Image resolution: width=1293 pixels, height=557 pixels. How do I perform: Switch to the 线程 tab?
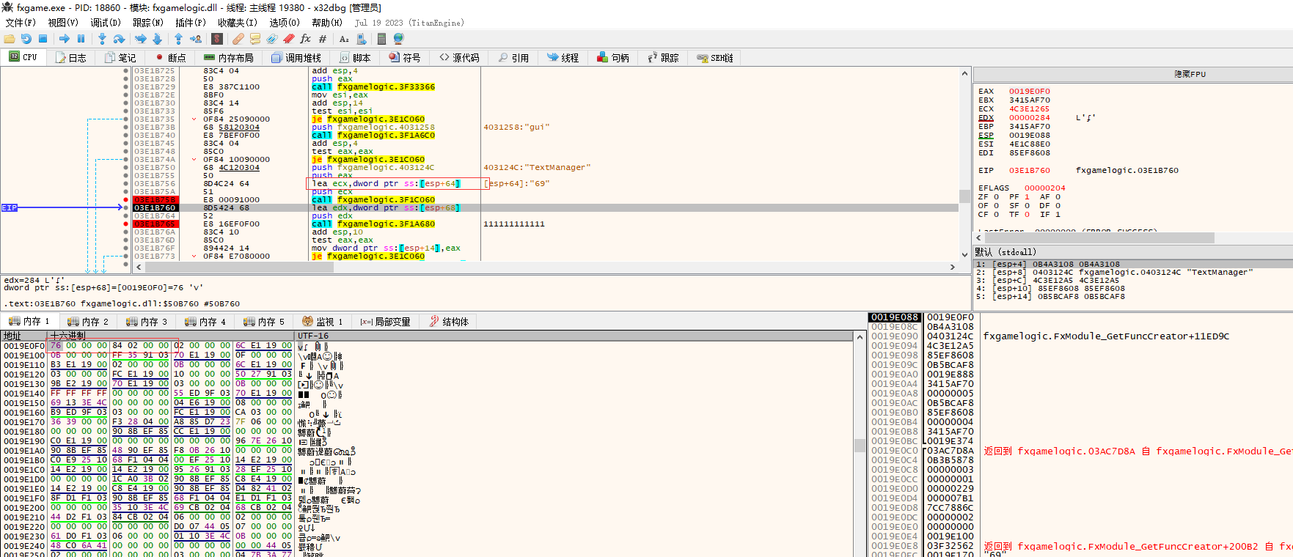[x=563, y=58]
